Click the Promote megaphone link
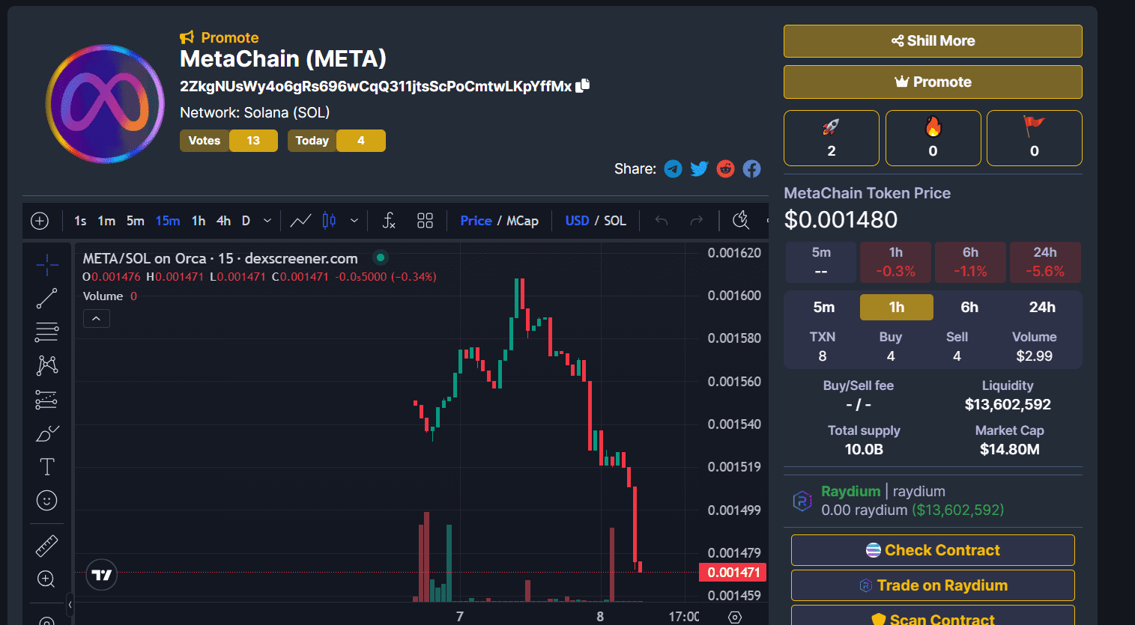Viewport: 1135px width, 625px height. coord(220,37)
